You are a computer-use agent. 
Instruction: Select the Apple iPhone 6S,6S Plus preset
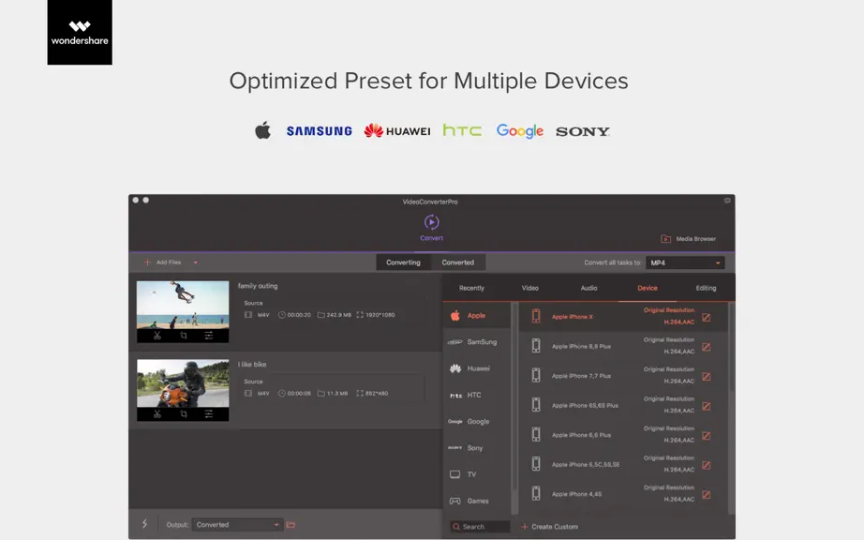[x=622, y=405]
